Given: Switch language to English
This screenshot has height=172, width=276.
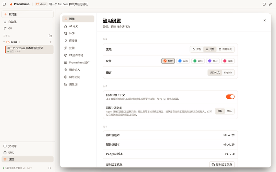Looking at the screenshot, I should (x=228, y=73).
